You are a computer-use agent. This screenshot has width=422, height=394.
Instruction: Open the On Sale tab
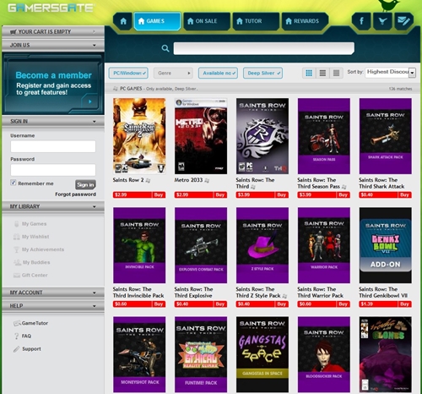pyautogui.click(x=207, y=21)
